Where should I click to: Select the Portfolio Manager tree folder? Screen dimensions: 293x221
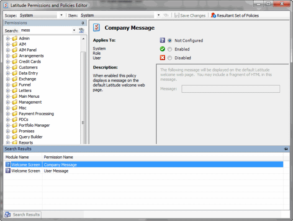(34, 125)
